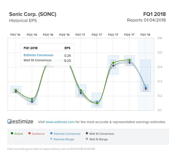Click the FQ2 '16 Wall St consensus point
Screen dimensions: 174x157
(x=32, y=102)
